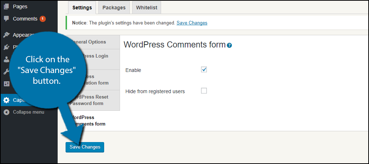Viewport: 369px width, 164px height.
Task: Click the Captcha gear icon in the sidebar
Action: [6, 100]
